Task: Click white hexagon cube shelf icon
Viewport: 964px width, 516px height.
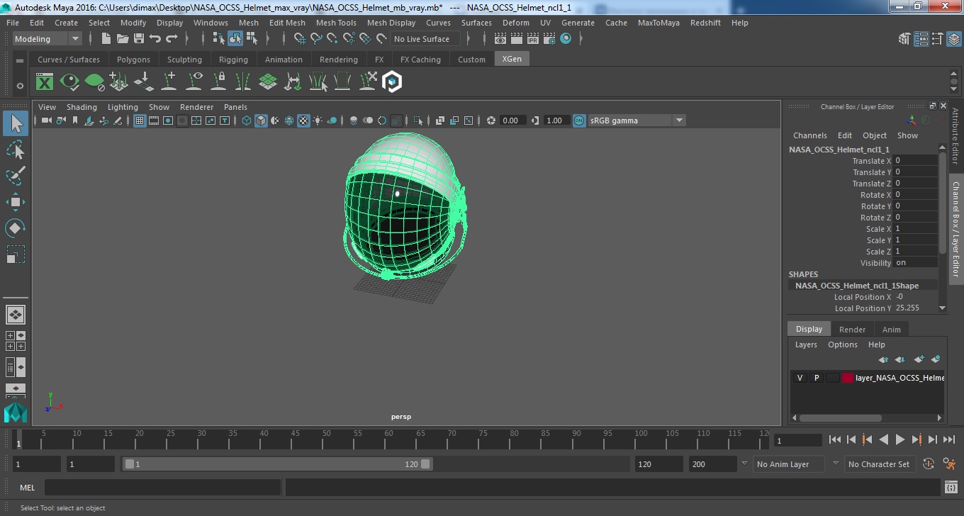Action: (392, 82)
